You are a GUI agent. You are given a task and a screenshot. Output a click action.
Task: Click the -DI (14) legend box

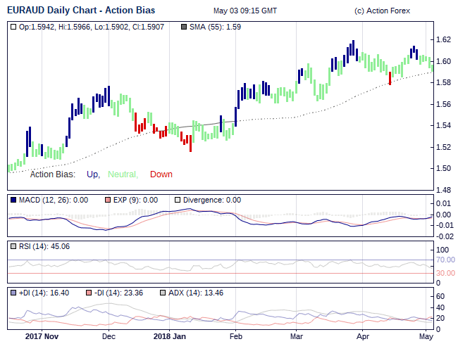pos(89,293)
